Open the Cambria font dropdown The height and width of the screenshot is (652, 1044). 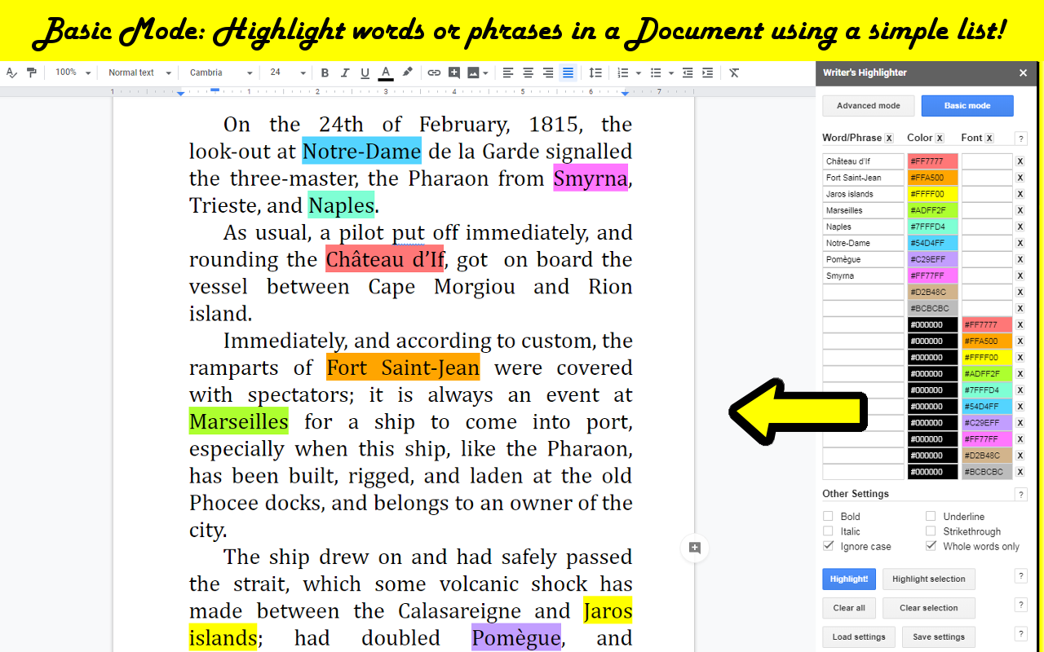220,73
